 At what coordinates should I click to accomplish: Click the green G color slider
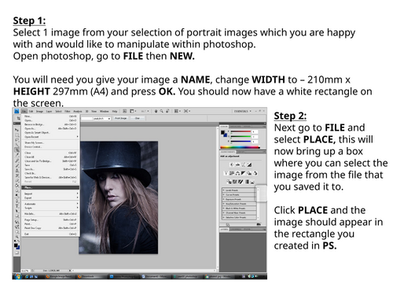(241, 136)
